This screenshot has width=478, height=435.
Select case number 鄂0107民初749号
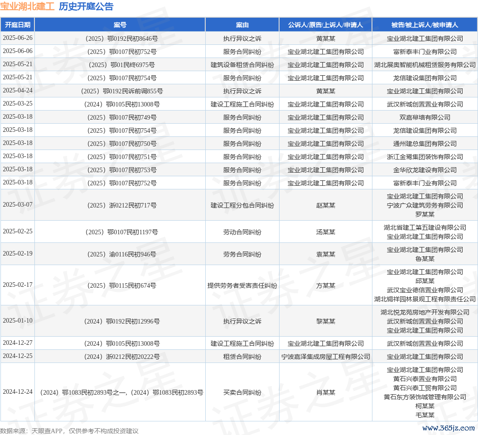tap(121, 117)
